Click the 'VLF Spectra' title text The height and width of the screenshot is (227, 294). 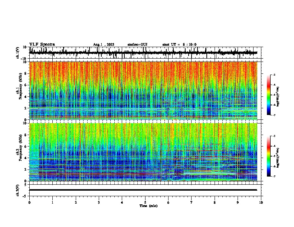pyautogui.click(x=42, y=45)
